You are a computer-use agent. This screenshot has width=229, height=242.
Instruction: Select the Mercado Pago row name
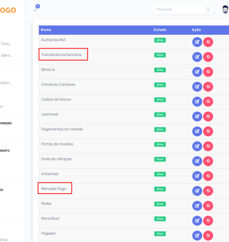pyautogui.click(x=54, y=189)
